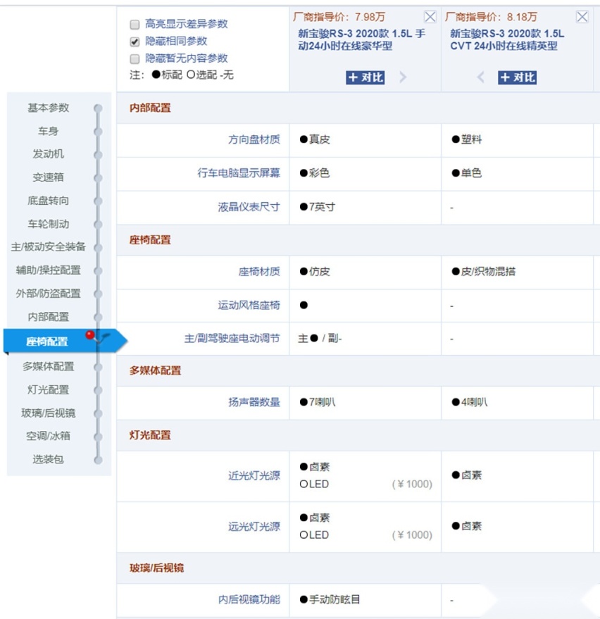
Task: Click 主/副驾驶座电动调节 parameter label
Action: [x=232, y=338]
